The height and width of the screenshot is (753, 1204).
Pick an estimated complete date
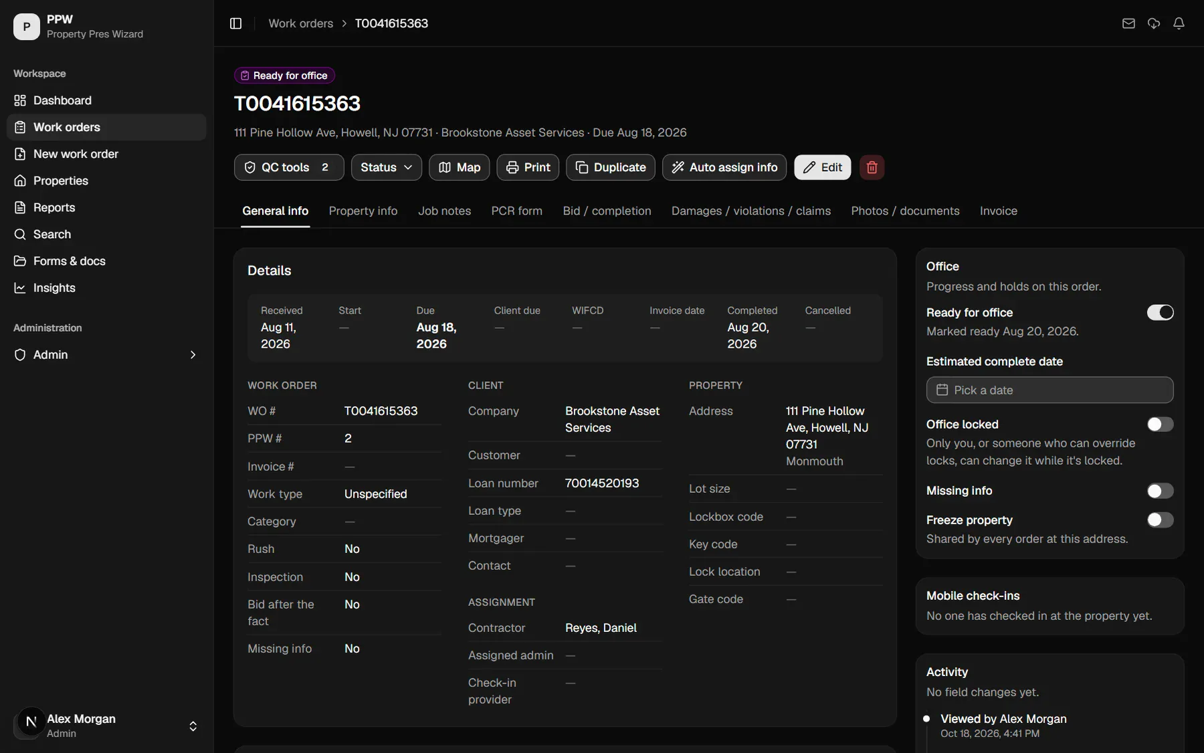click(1049, 390)
